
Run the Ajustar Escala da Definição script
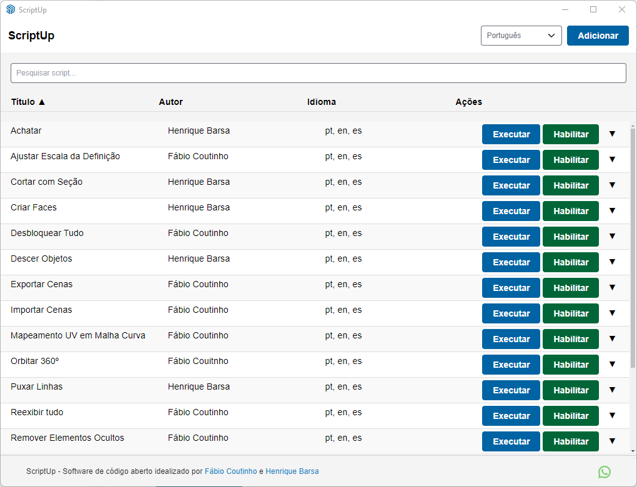pos(511,160)
